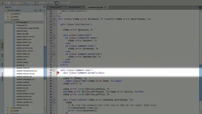This screenshot has width=202, height=114.
Task: Open the Places side tab
Action: pos(2,45)
